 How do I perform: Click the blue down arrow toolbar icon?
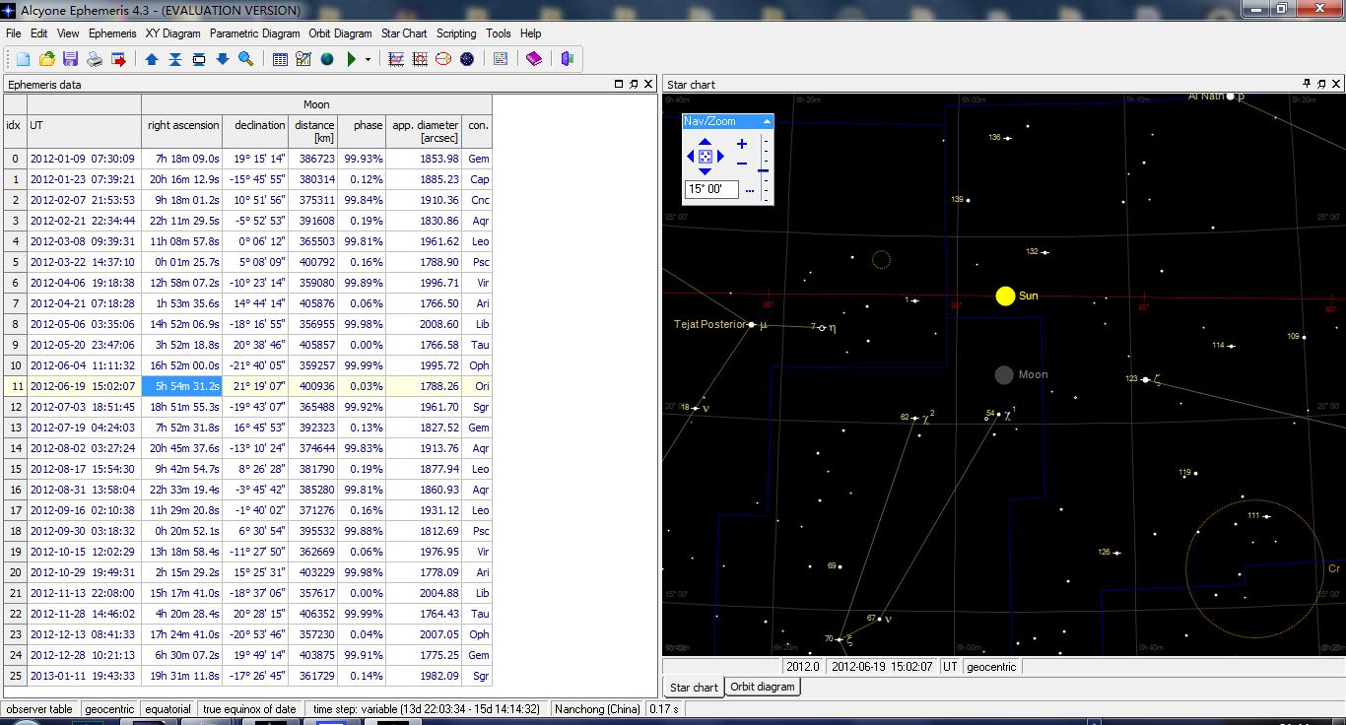(222, 59)
